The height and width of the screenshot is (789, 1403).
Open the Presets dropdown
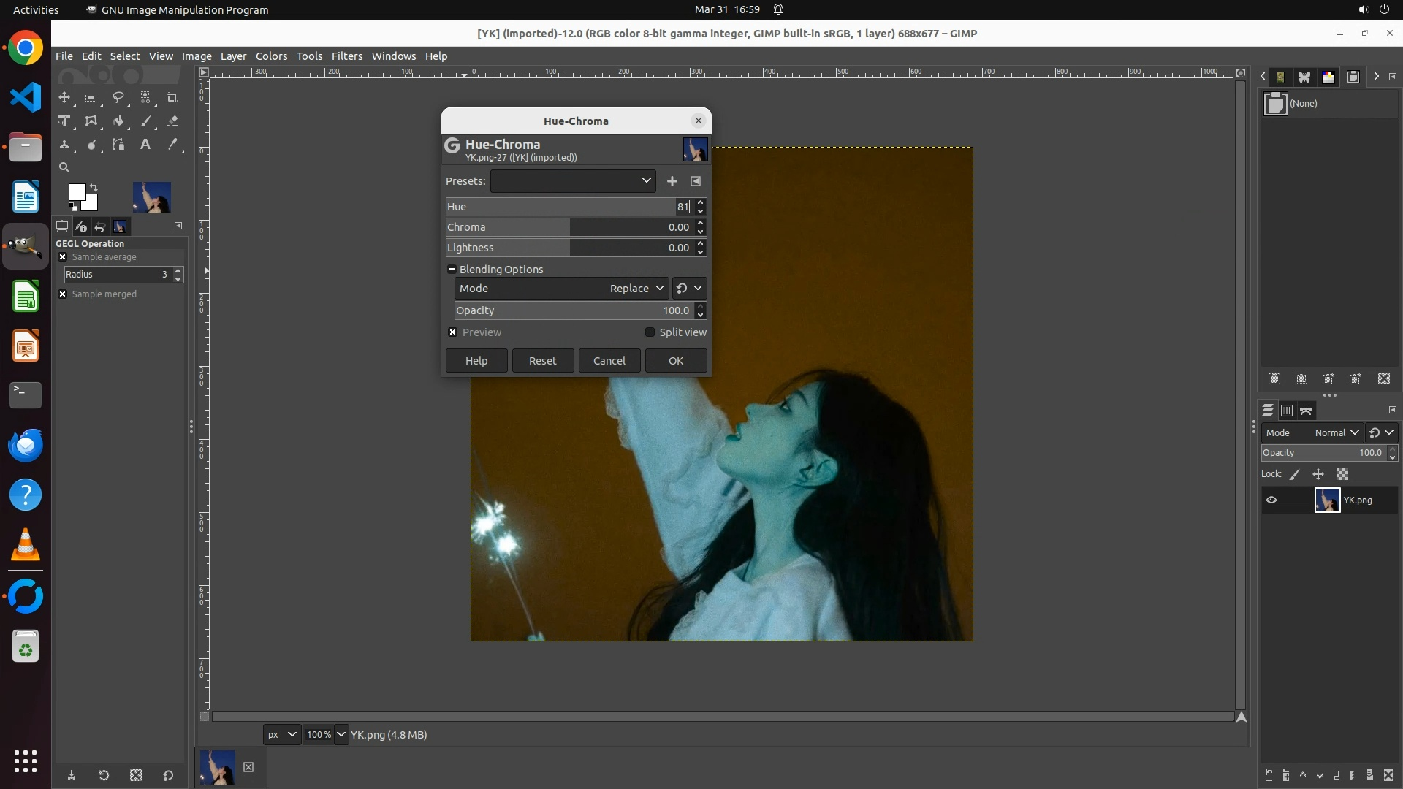[x=572, y=181]
